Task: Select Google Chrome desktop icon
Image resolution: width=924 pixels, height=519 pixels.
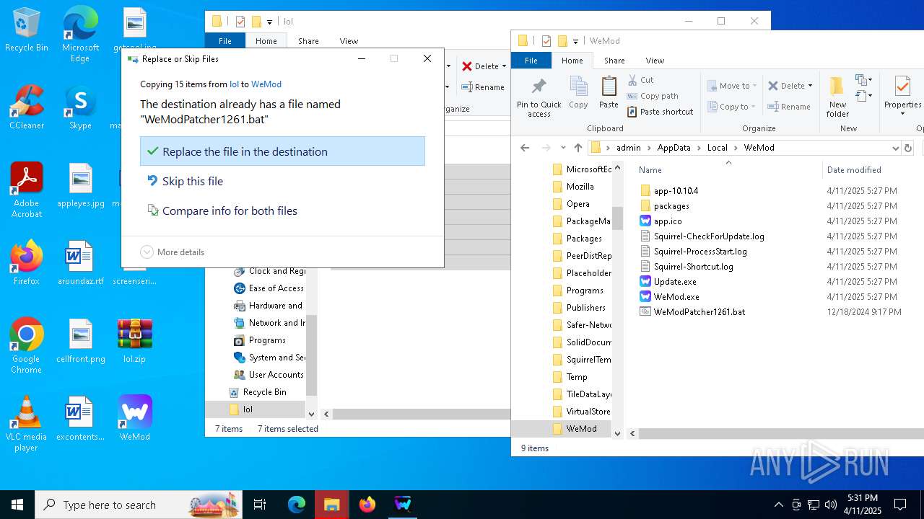Action: (x=27, y=345)
